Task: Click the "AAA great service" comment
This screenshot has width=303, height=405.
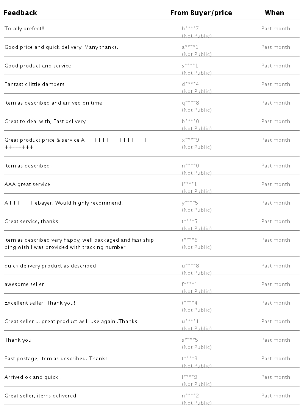Action: click(27, 185)
